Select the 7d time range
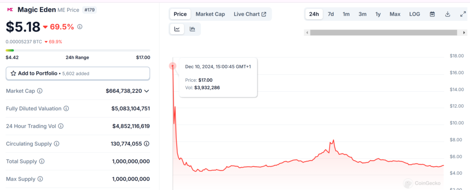The image size is (470, 190). (330, 14)
